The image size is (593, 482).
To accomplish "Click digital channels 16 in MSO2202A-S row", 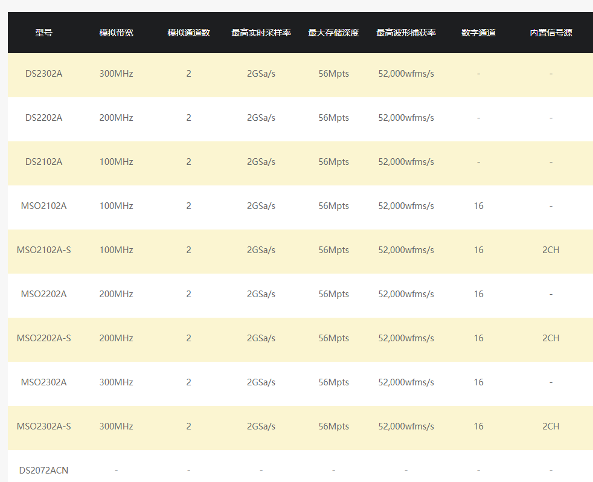I will pyautogui.click(x=478, y=338).
